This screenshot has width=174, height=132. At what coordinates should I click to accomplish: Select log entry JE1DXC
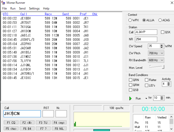pyautogui.click(x=46, y=78)
